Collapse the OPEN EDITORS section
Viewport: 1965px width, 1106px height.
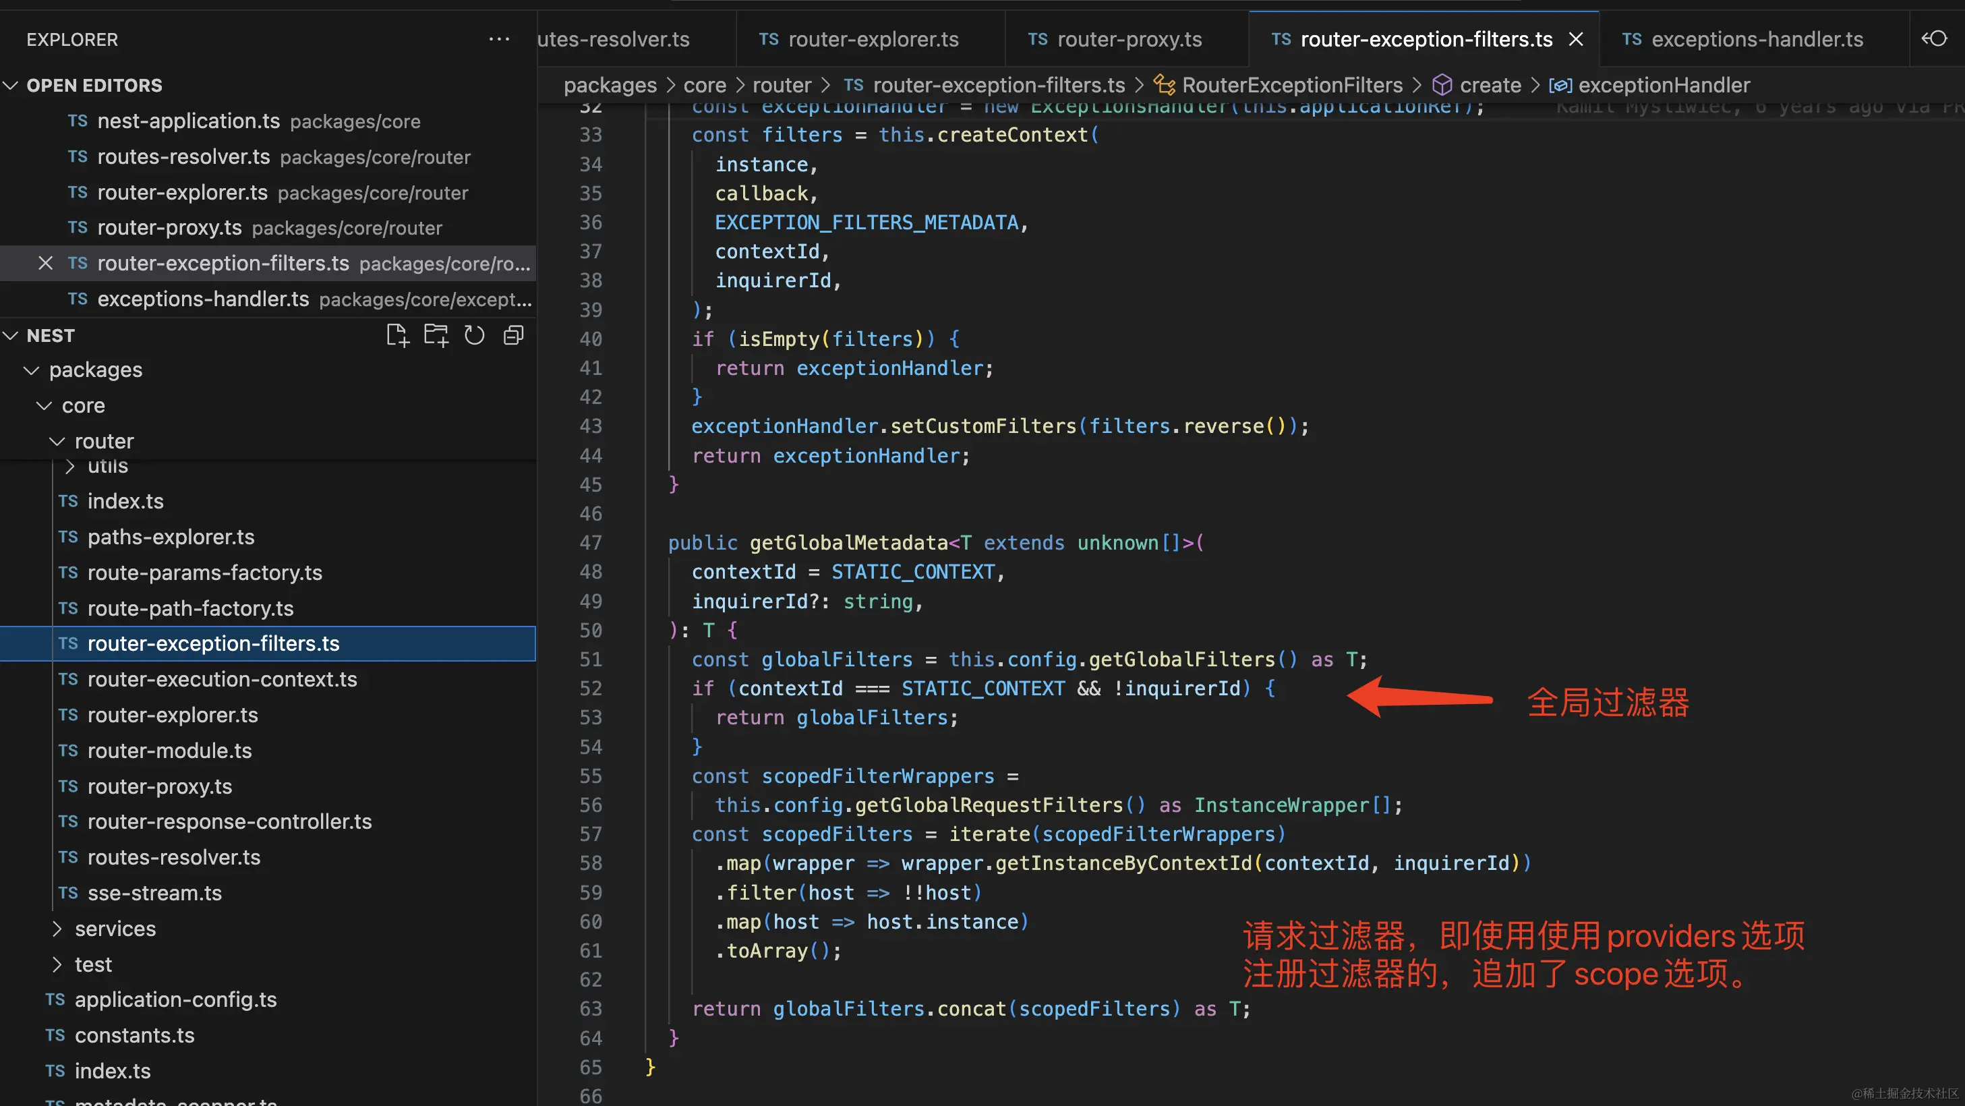(11, 85)
